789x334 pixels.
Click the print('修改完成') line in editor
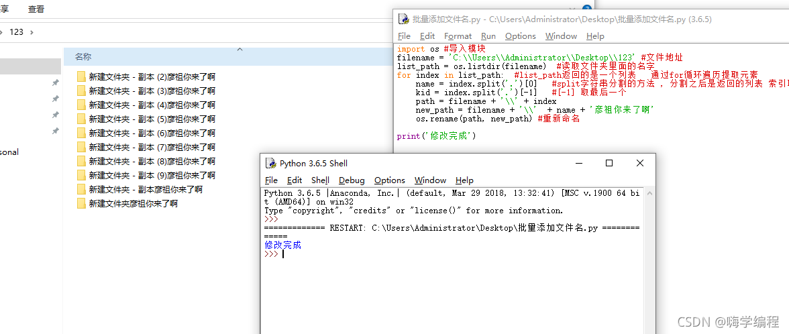point(436,136)
